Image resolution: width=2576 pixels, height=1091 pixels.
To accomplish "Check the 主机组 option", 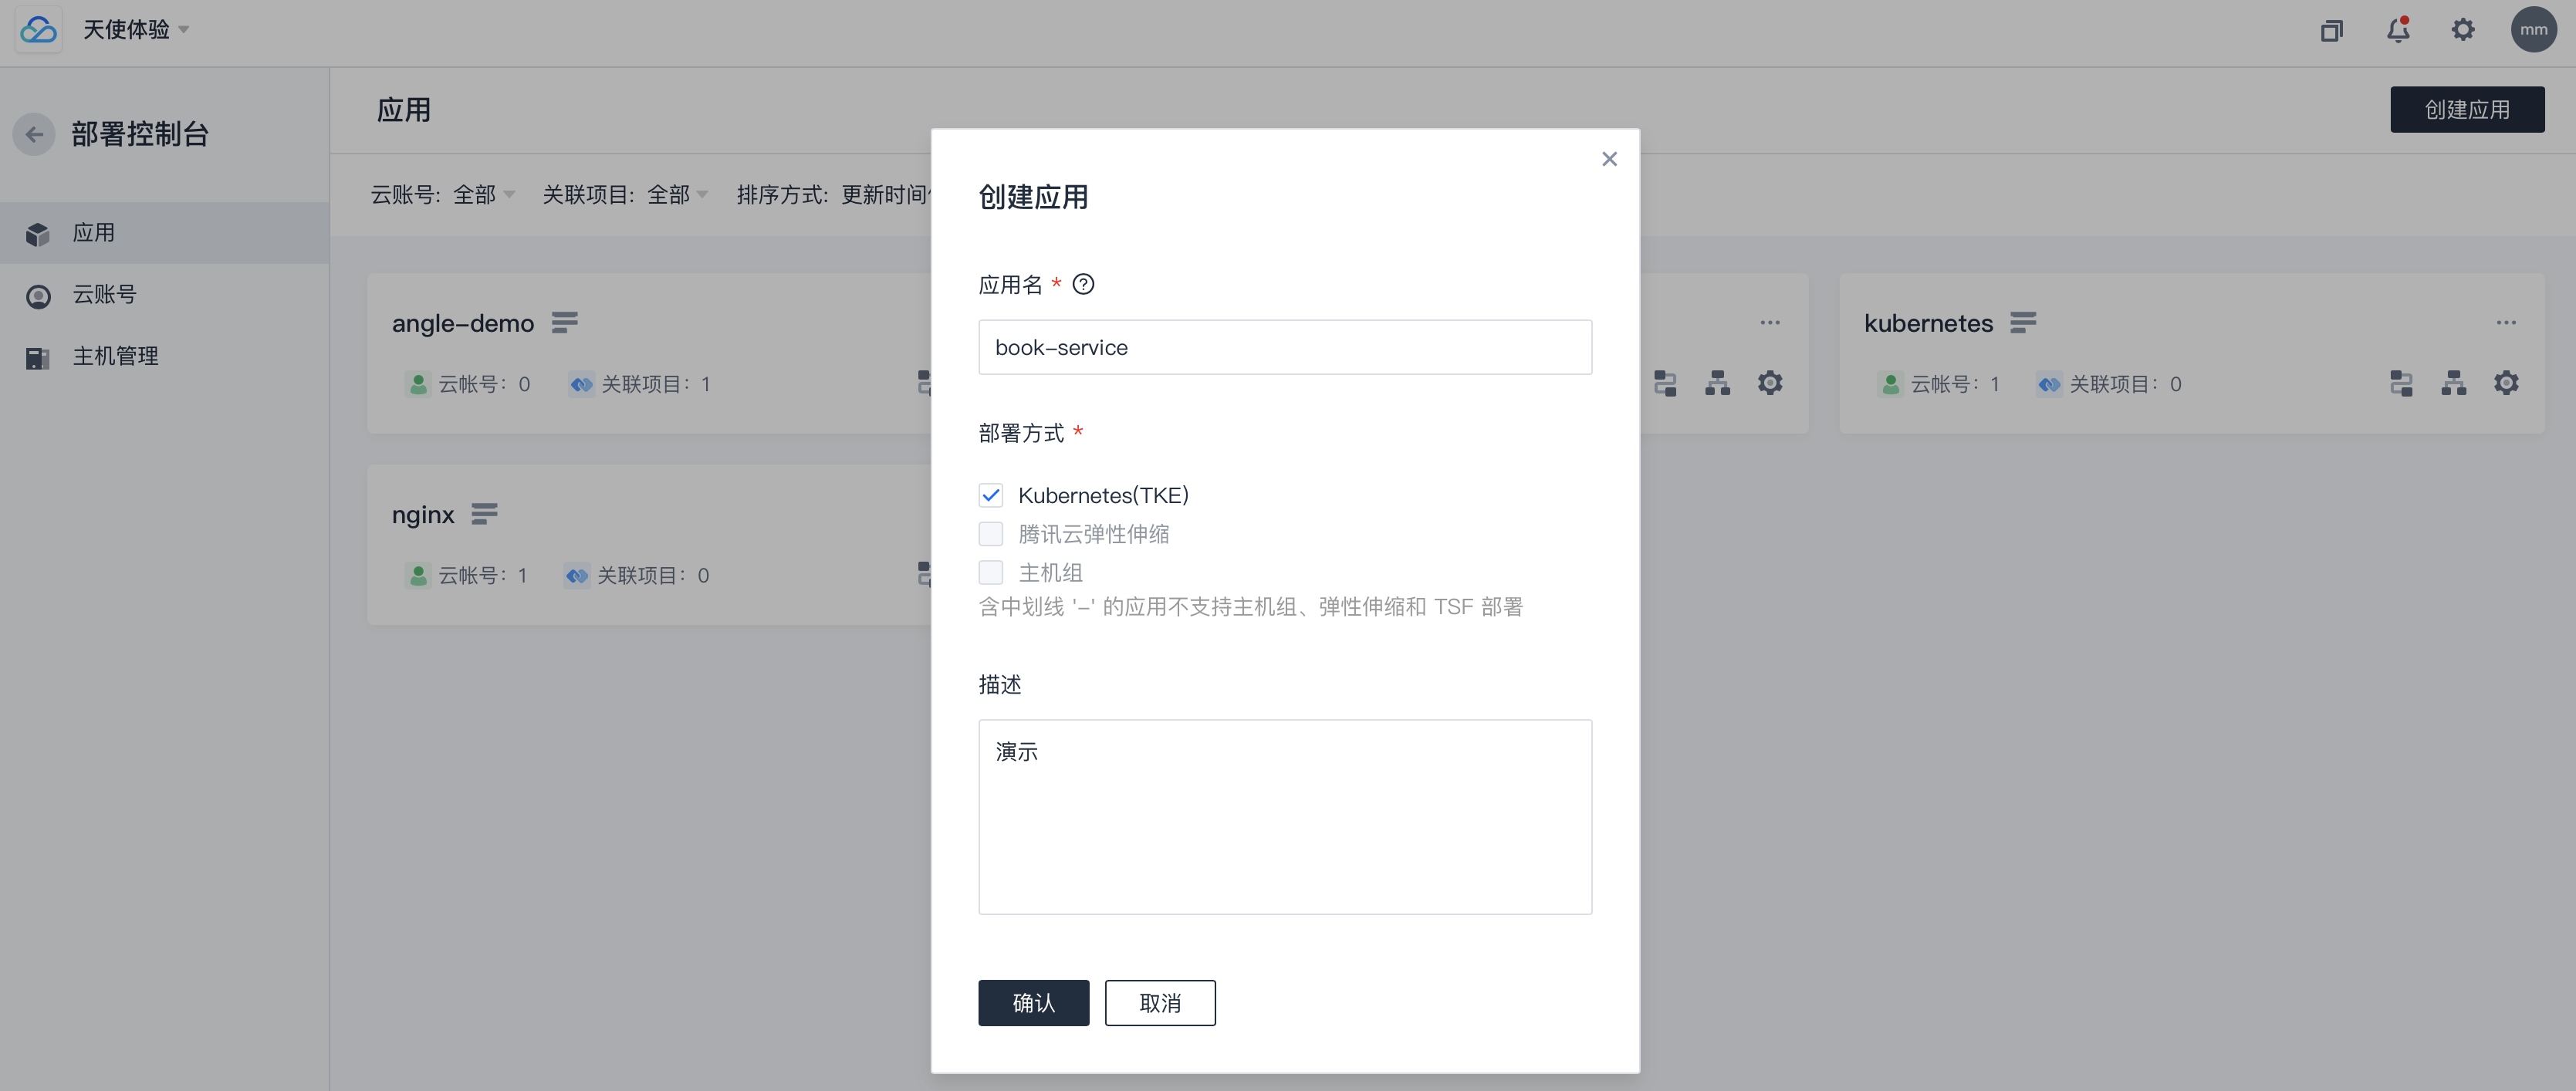I will [990, 573].
